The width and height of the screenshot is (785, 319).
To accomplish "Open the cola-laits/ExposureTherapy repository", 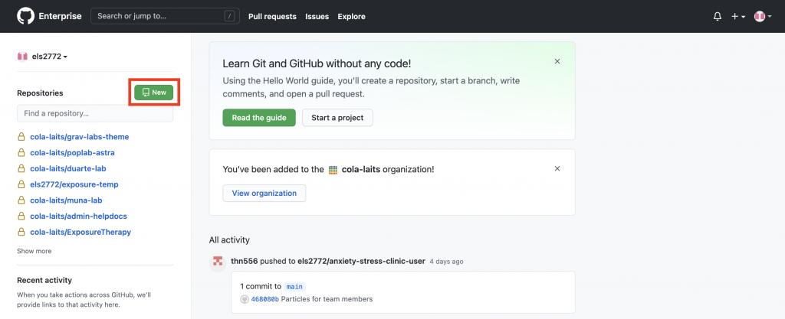I will (80, 233).
